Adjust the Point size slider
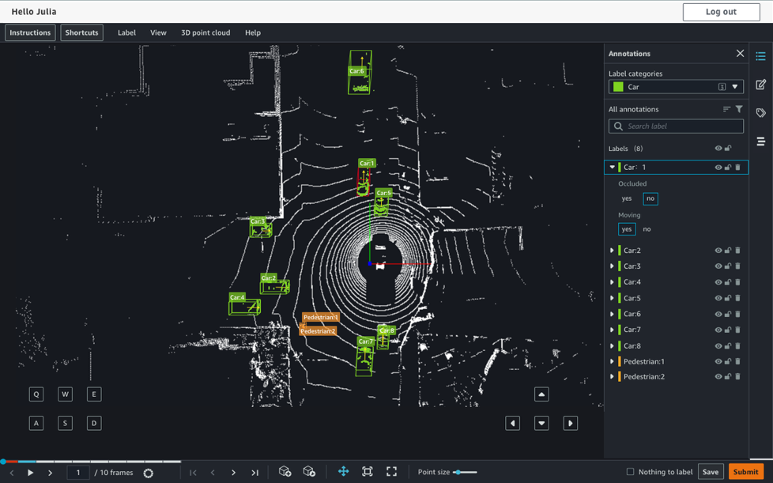This screenshot has width=773, height=483. point(465,472)
